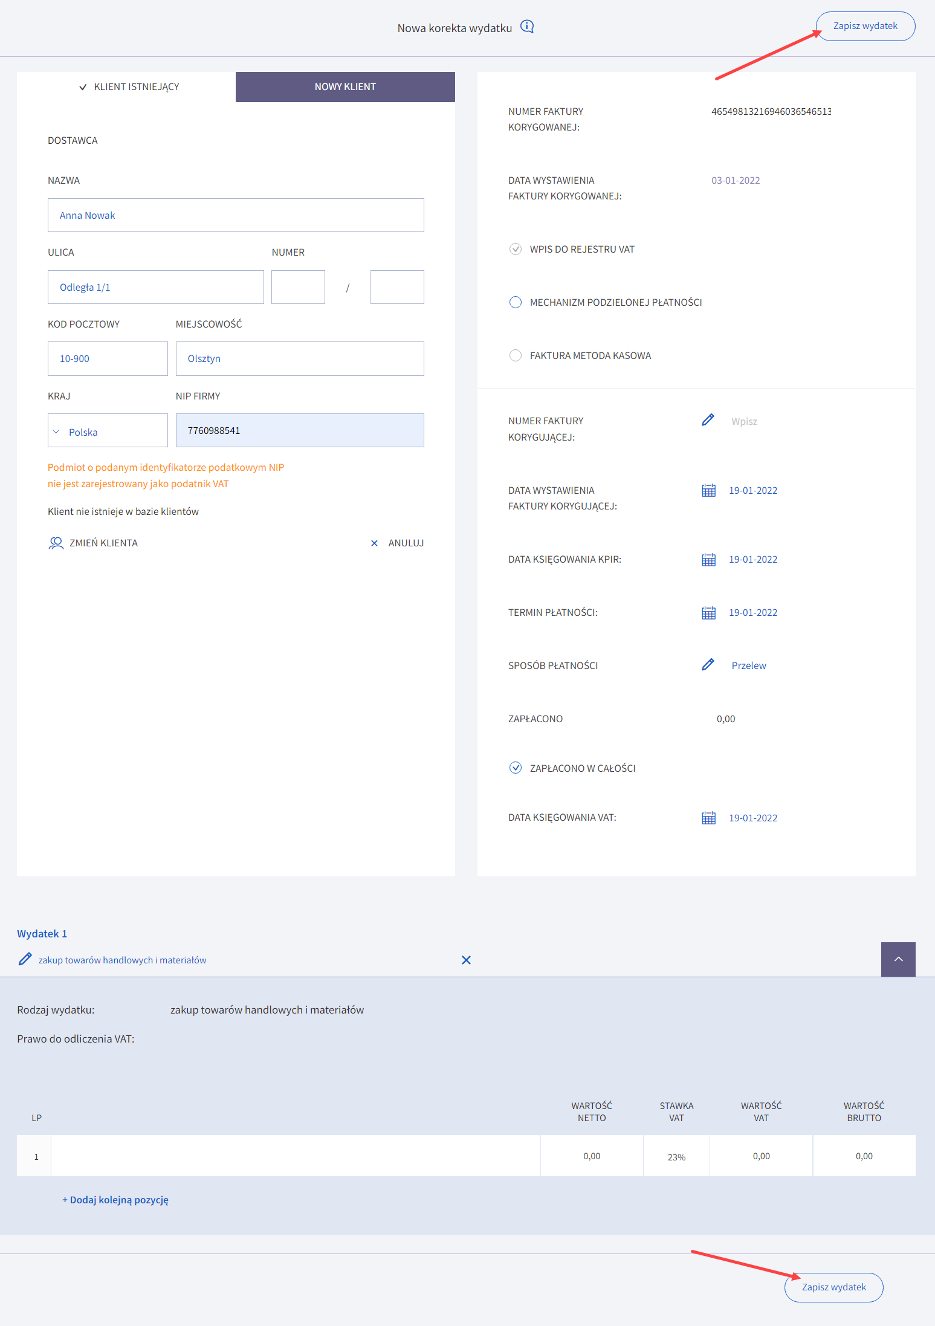The image size is (935, 1326).
Task: Click pencil icon next to Sposób płatności
Action: coord(708,665)
